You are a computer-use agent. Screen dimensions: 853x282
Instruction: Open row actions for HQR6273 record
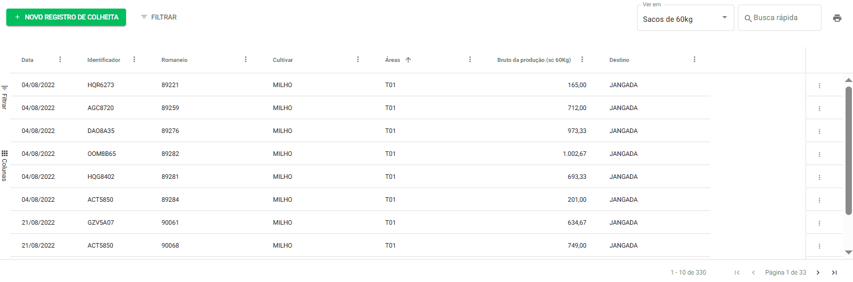point(819,85)
